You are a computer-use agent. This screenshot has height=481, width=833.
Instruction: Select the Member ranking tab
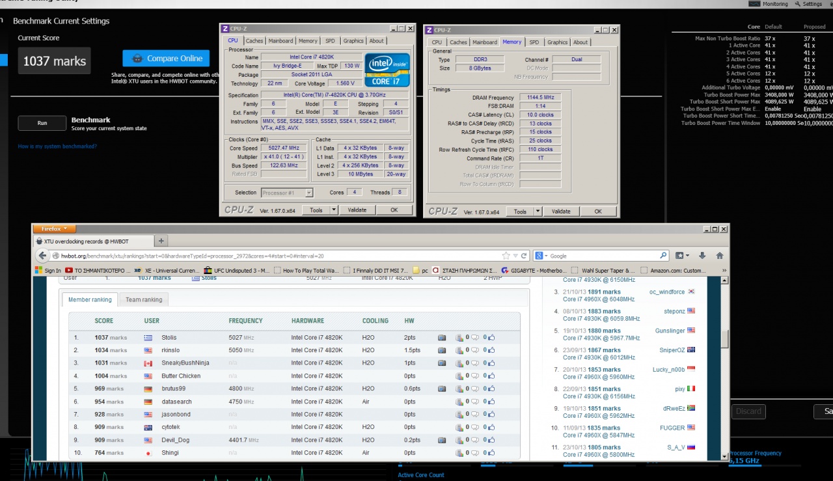pyautogui.click(x=90, y=299)
